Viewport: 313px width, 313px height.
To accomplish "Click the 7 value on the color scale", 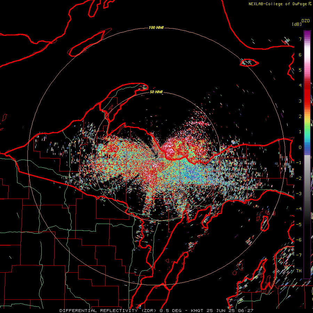I will coord(300,39).
